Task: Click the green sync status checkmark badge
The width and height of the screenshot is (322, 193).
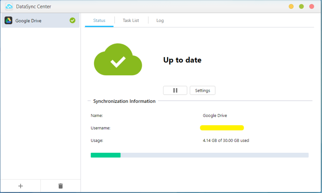Action: click(x=72, y=20)
